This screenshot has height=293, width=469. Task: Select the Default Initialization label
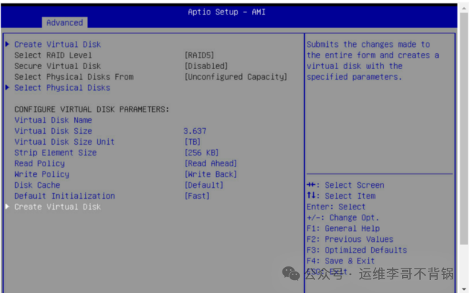pyautogui.click(x=65, y=196)
